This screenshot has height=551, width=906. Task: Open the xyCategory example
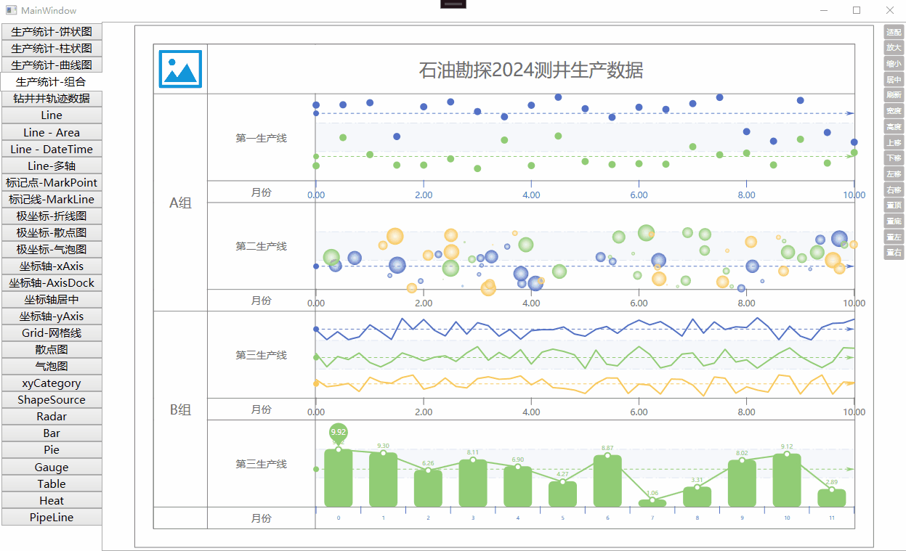[x=52, y=383]
